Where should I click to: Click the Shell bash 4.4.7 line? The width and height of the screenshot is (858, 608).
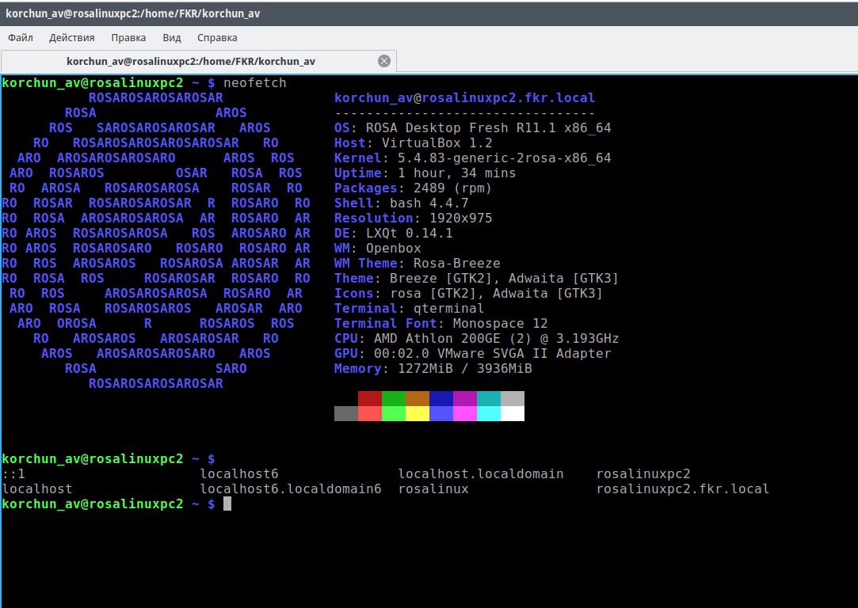click(x=401, y=203)
